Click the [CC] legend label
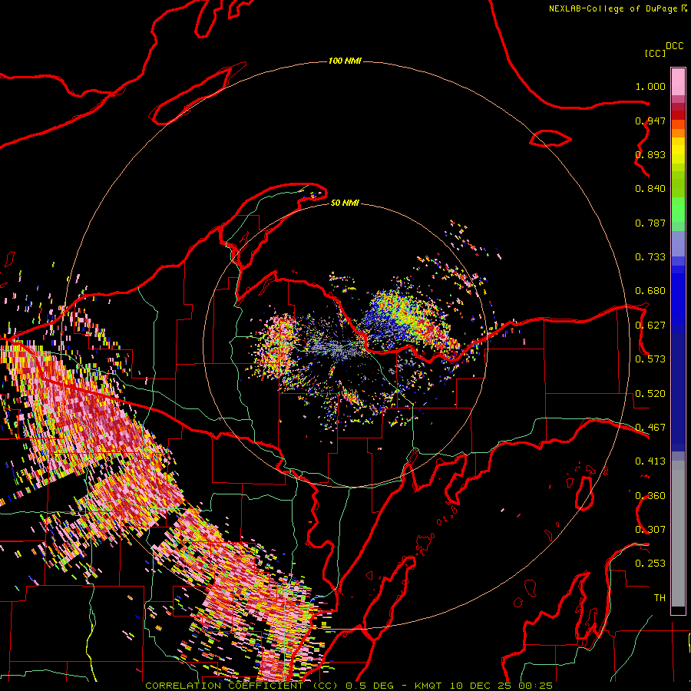This screenshot has height=691, width=691. (655, 53)
